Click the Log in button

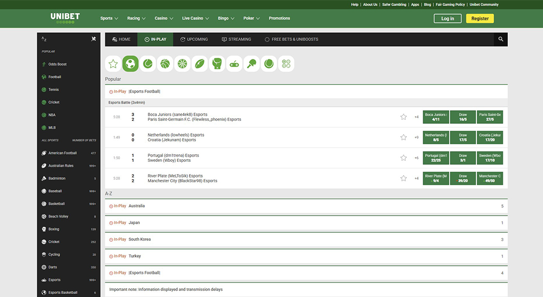[447, 18]
